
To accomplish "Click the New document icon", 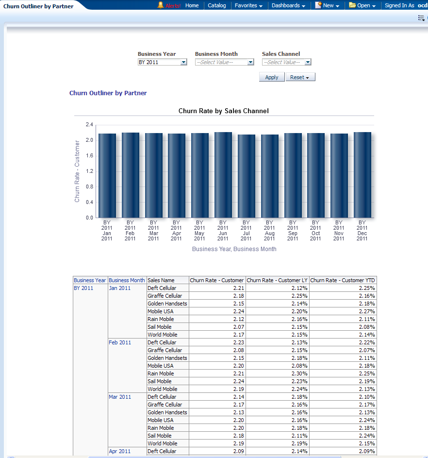I will click(x=318, y=5).
